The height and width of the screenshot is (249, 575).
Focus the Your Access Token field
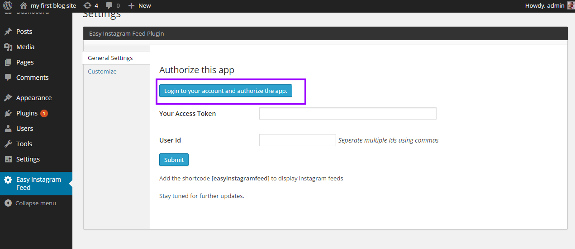[x=348, y=114]
